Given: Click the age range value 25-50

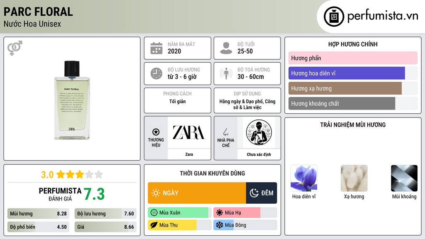Looking at the screenshot, I should click(245, 51).
